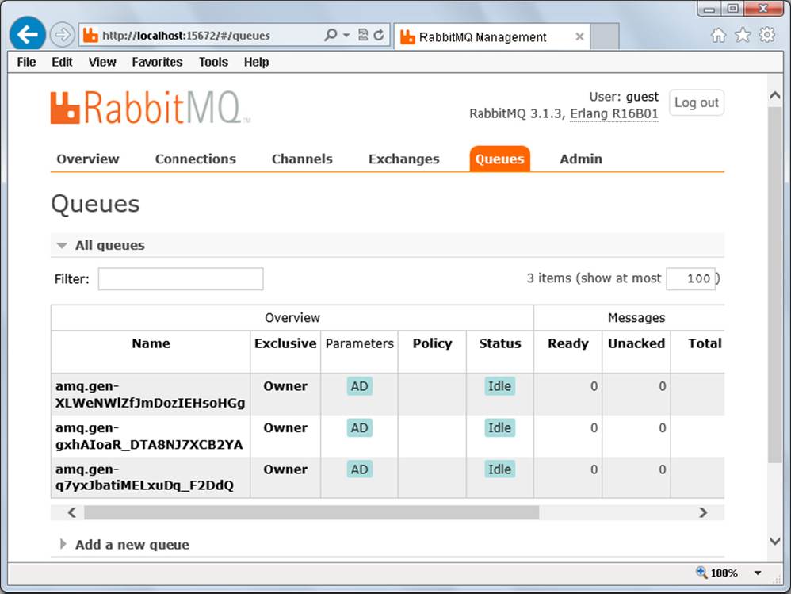Image resolution: width=791 pixels, height=594 pixels.
Task: Click the table horizontal scrollbar thumb
Action: pyautogui.click(x=311, y=513)
